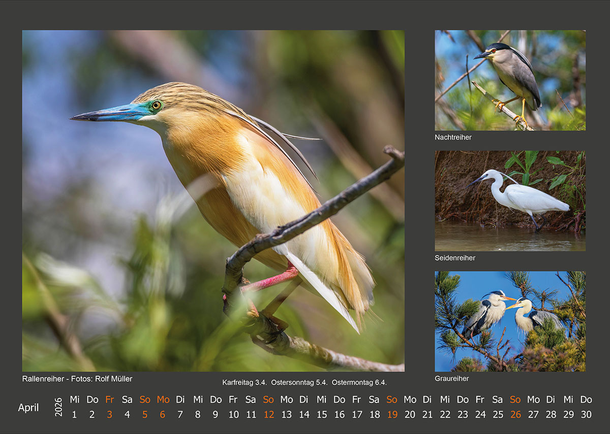Click the vertical '2026' year label
The image size is (610, 434).
[x=58, y=407]
